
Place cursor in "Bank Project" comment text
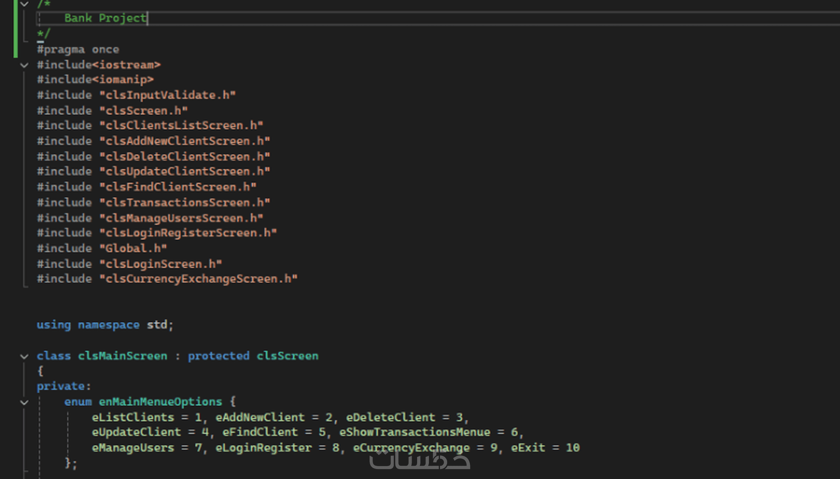(105, 18)
